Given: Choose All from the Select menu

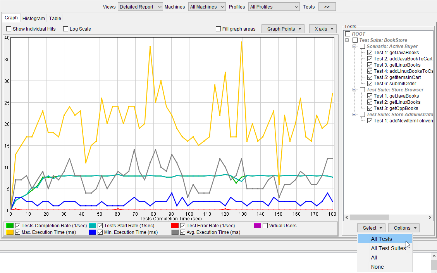Looking at the screenshot, I should [385, 258].
